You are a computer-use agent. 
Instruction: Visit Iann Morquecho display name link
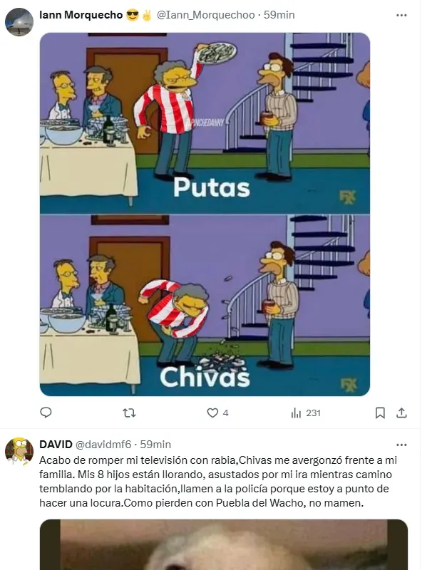[81, 15]
